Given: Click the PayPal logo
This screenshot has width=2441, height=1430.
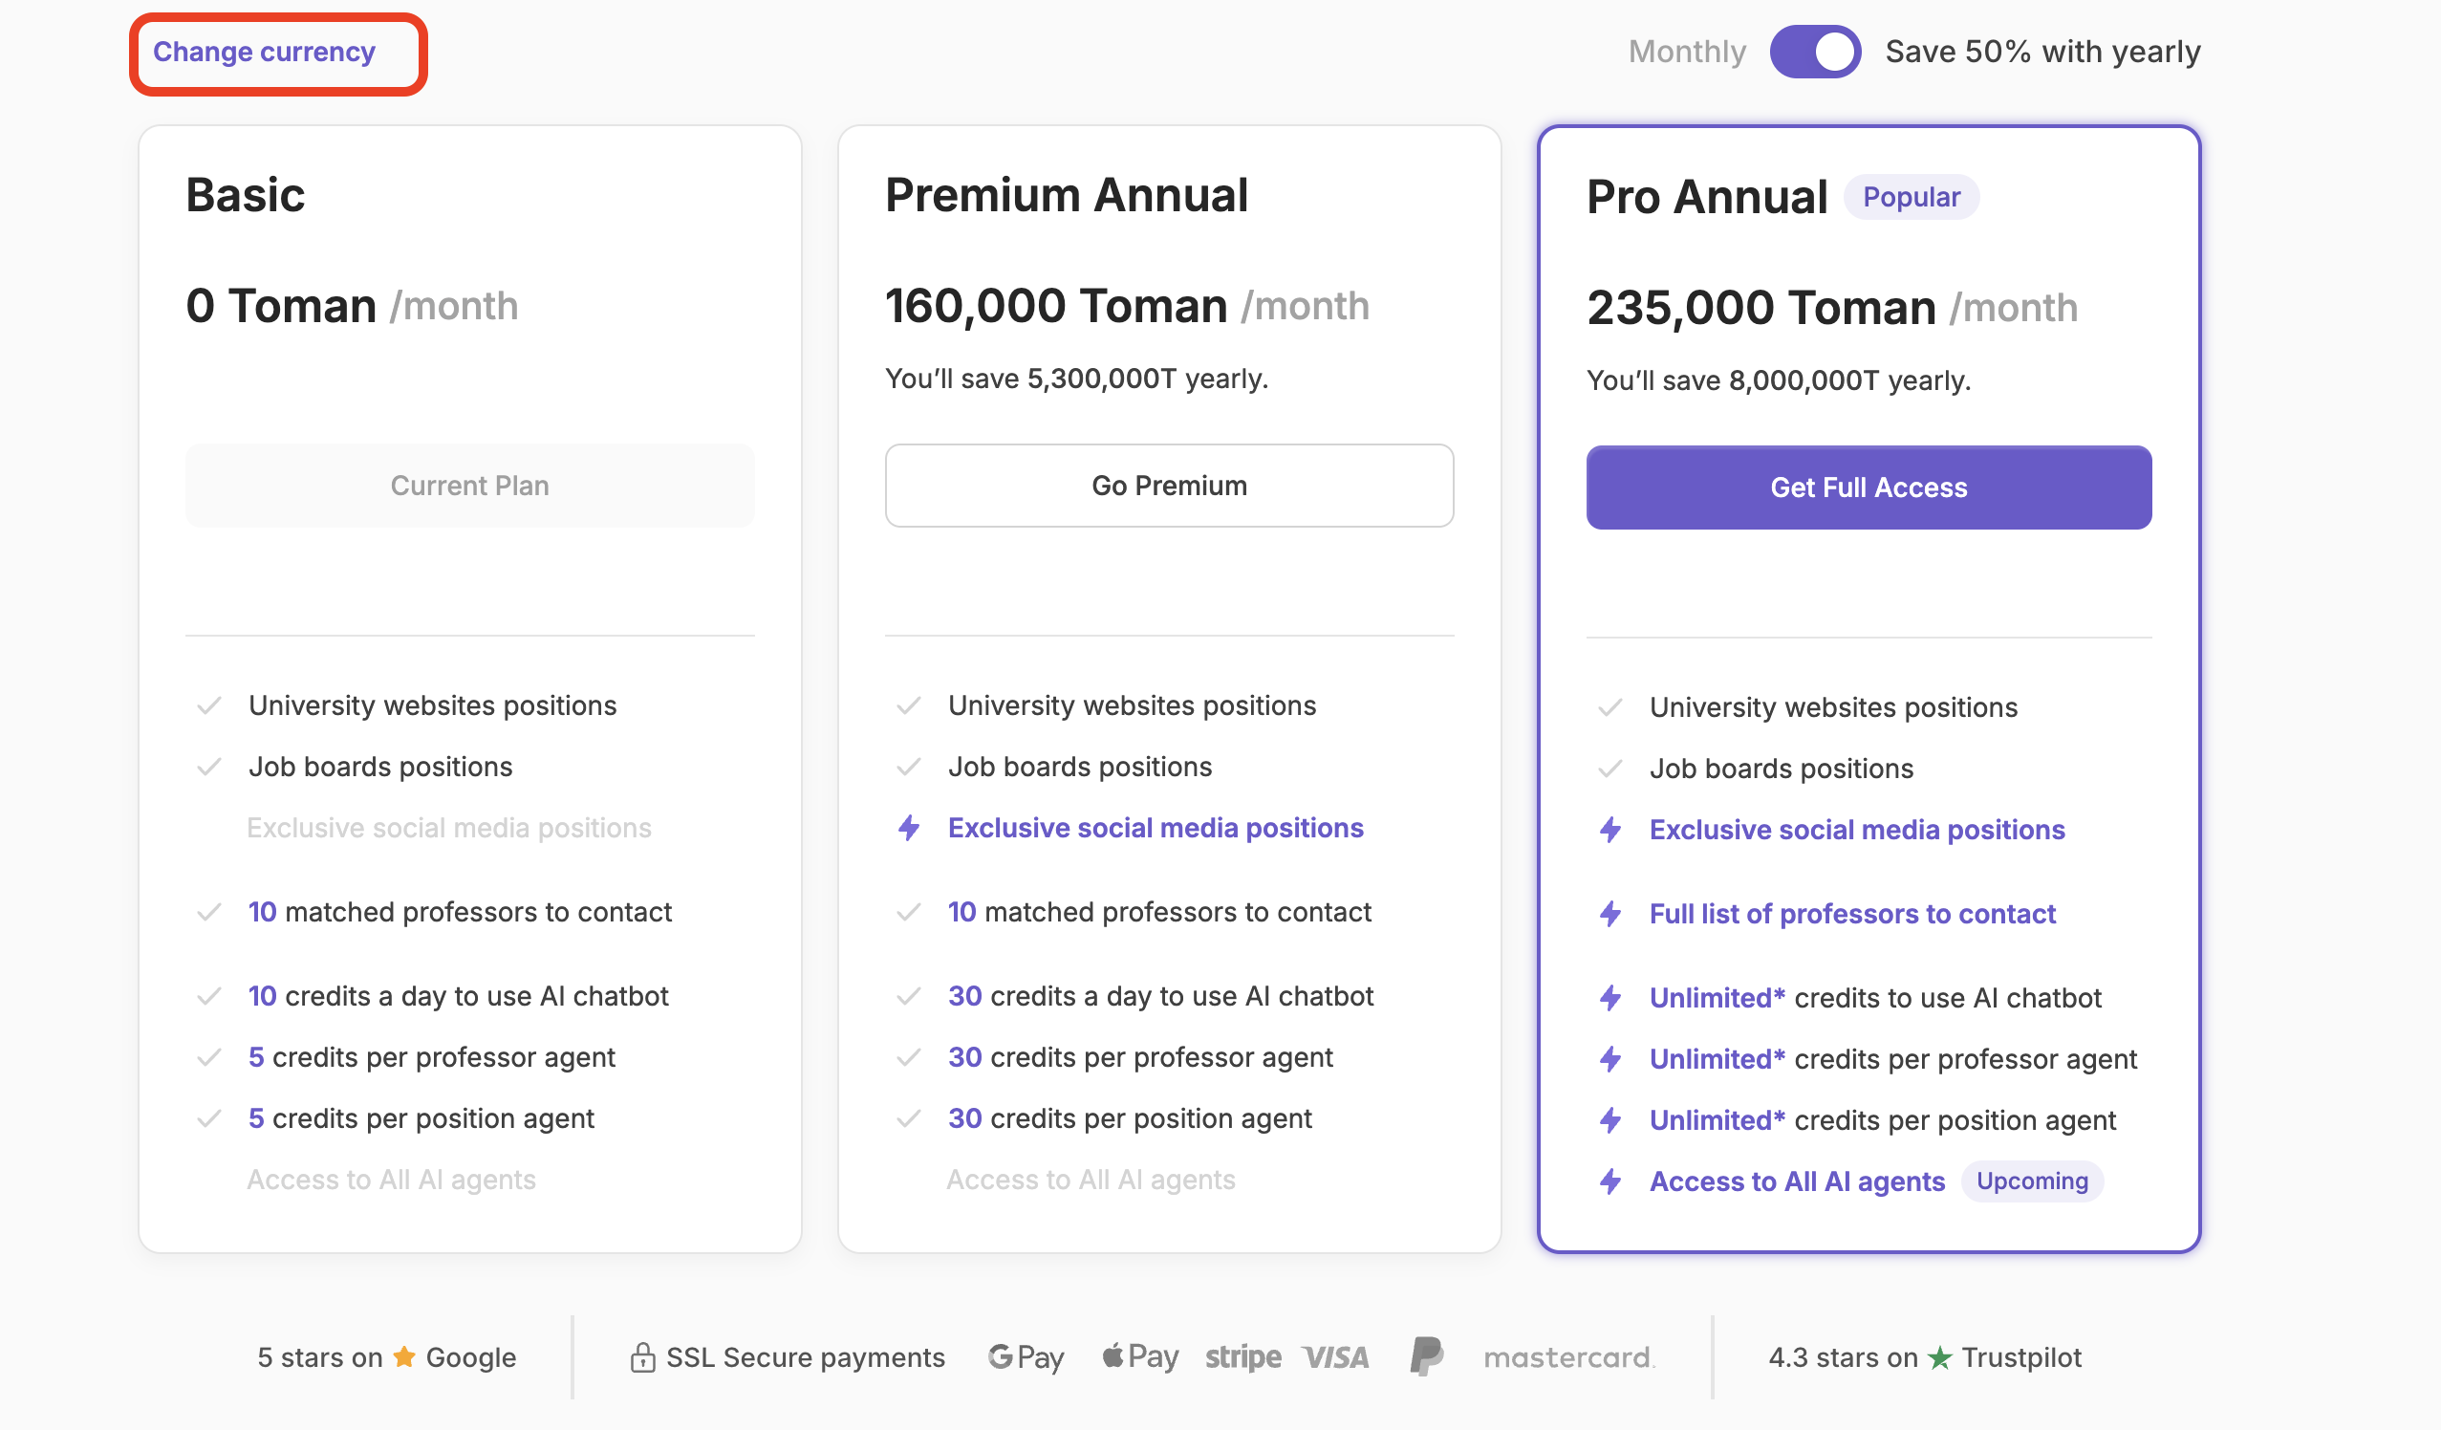Looking at the screenshot, I should tap(1426, 1356).
